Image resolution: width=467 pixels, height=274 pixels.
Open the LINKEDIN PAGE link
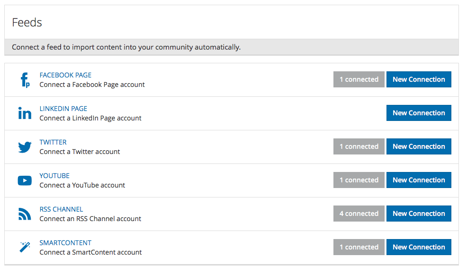pyautogui.click(x=63, y=109)
